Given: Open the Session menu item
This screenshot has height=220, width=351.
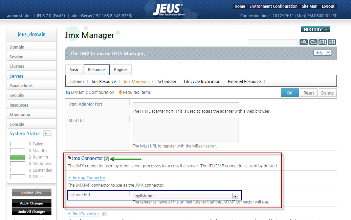Looking at the screenshot, I should tap(31, 57).
